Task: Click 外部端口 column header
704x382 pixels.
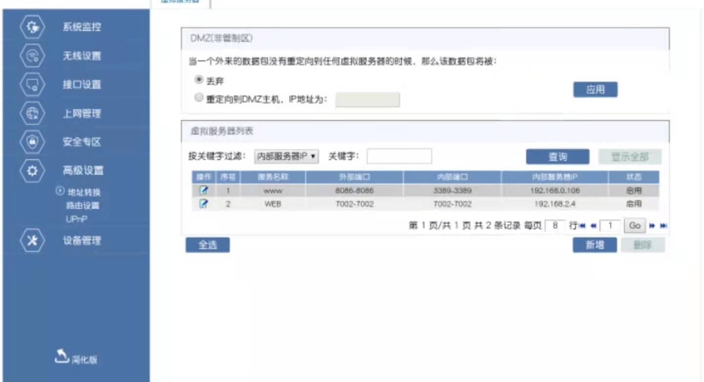Action: [354, 177]
